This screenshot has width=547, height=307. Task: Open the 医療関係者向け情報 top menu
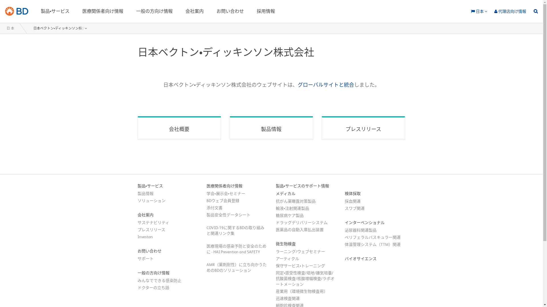coord(103,11)
